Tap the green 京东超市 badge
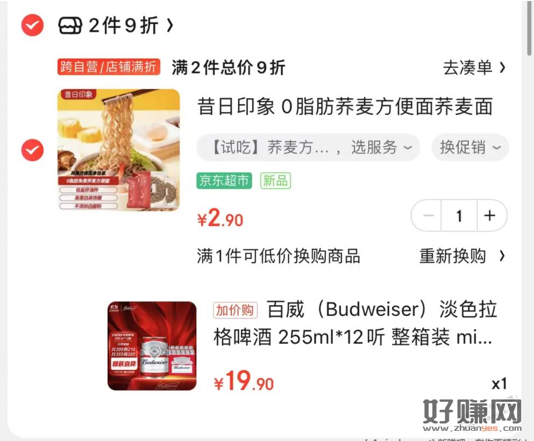Screen dimensions: 534x441 click(x=224, y=180)
